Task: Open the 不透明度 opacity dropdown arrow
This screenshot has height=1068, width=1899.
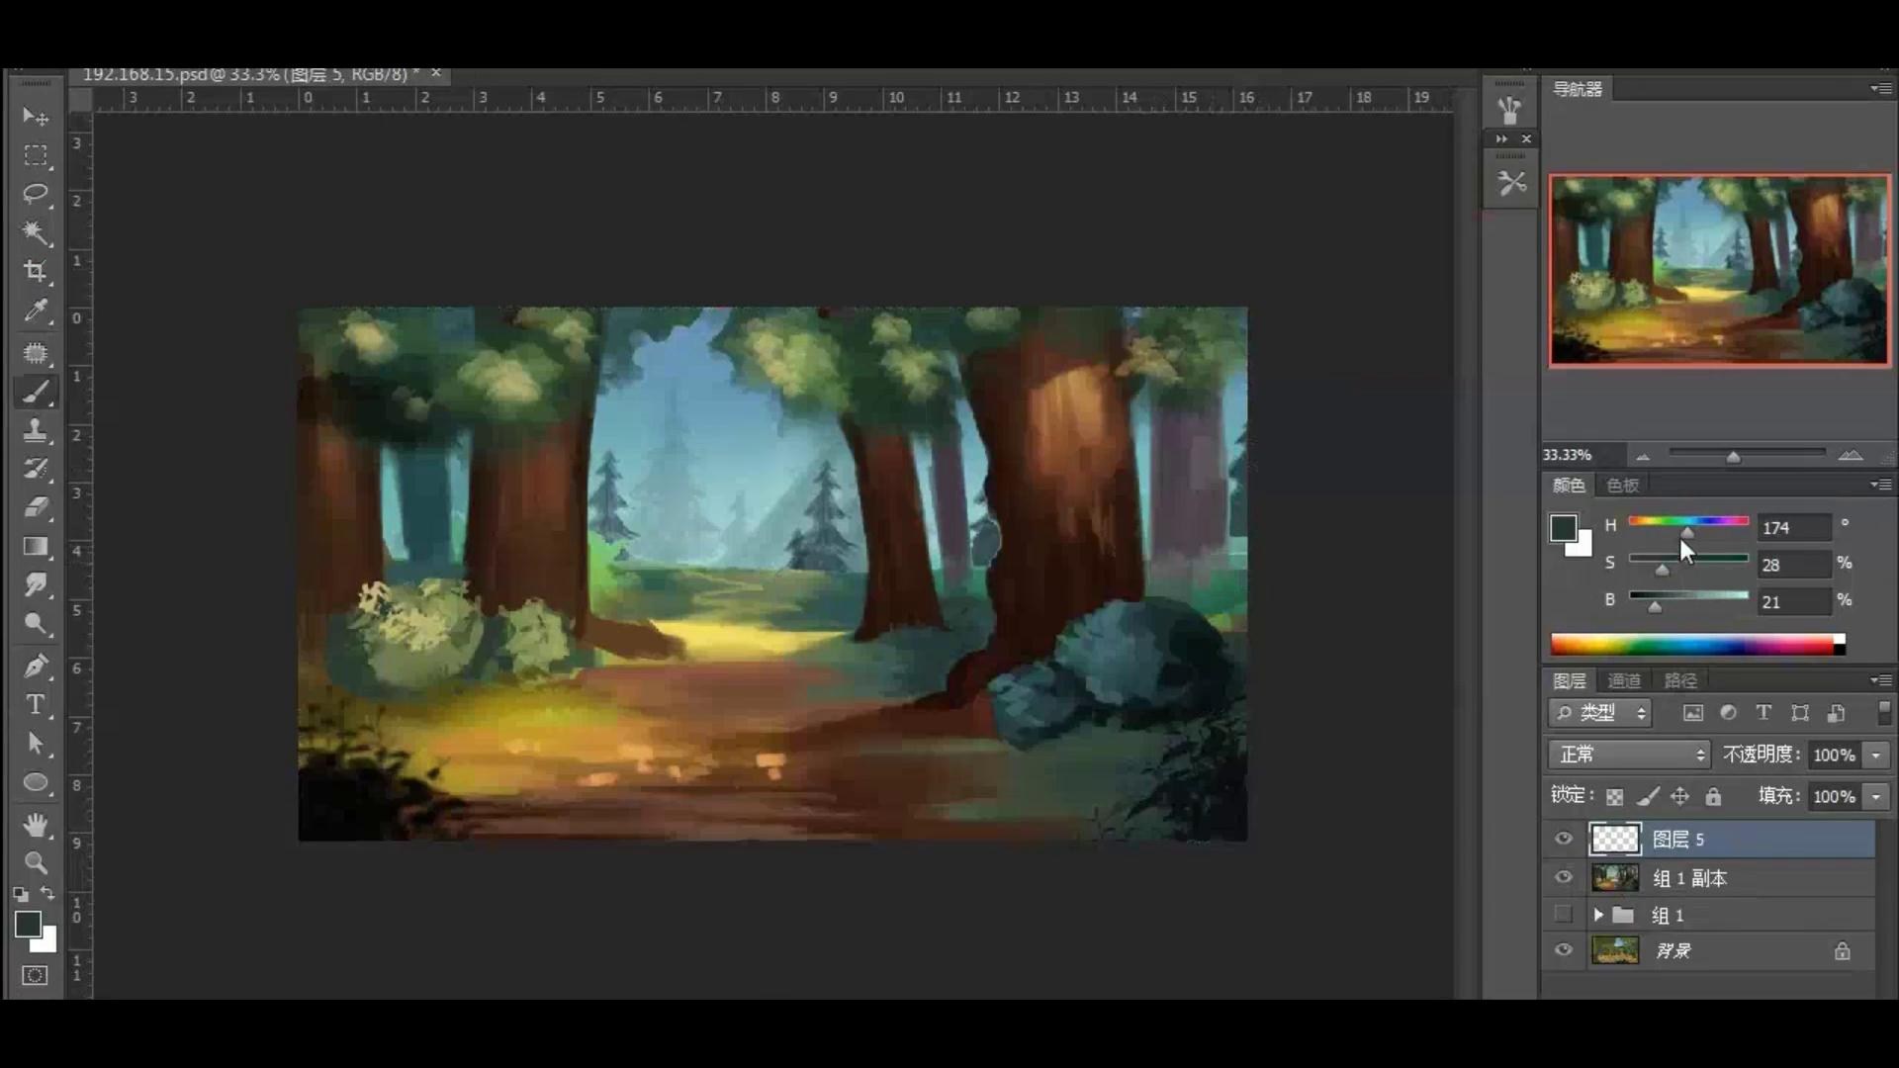Action: coord(1875,755)
